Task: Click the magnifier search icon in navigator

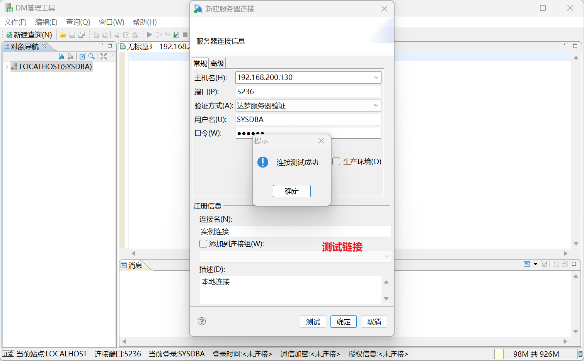Action: tap(92, 56)
